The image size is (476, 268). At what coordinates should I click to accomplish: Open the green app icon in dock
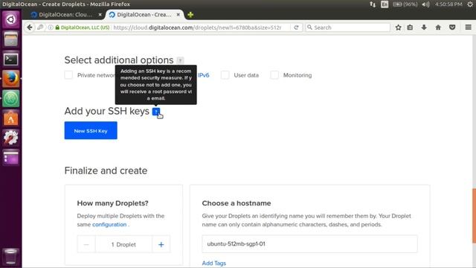[11, 98]
